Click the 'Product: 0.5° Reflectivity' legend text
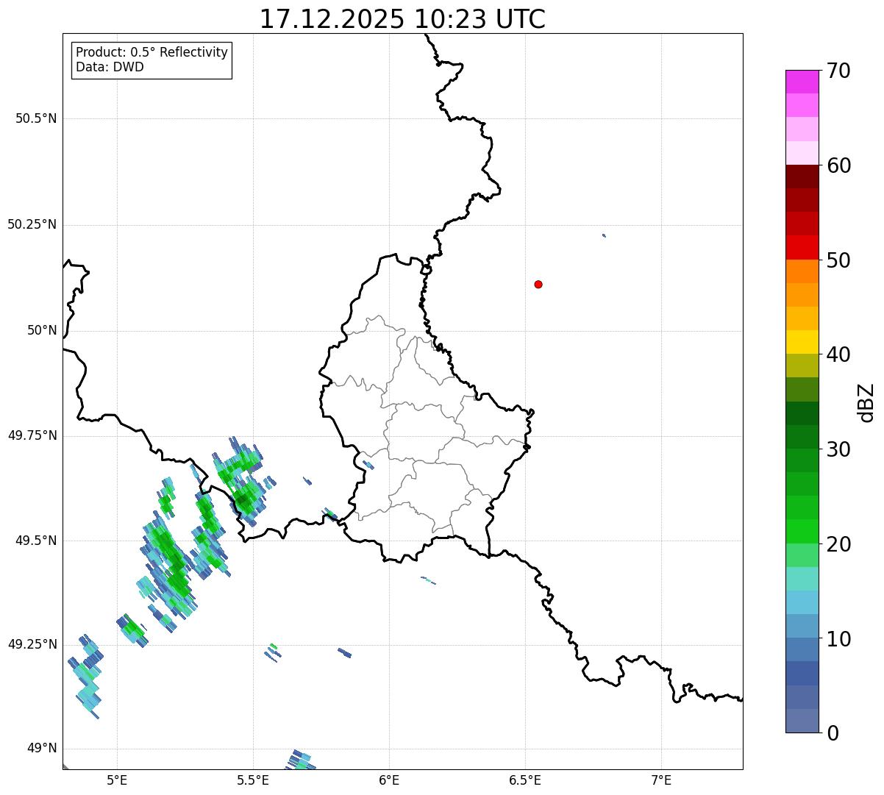This screenshot has height=795, width=884. pyautogui.click(x=152, y=53)
